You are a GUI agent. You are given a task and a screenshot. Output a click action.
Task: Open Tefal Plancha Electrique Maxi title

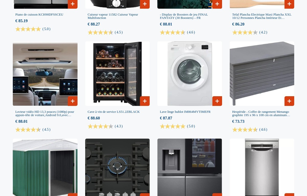click(262, 16)
